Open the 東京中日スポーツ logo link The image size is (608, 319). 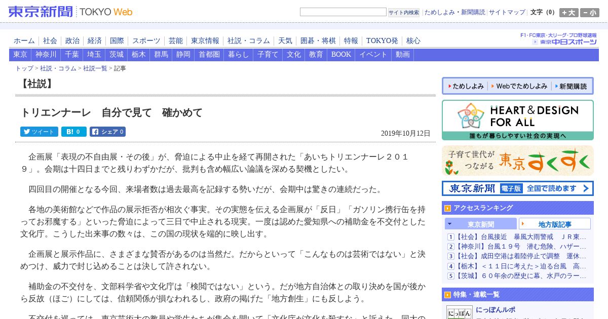point(564,42)
